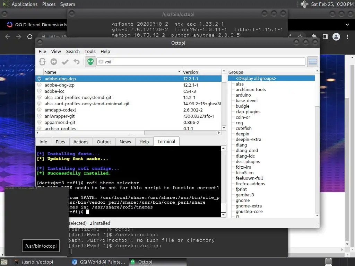Sort packages by Version column header

pyautogui.click(x=201, y=72)
